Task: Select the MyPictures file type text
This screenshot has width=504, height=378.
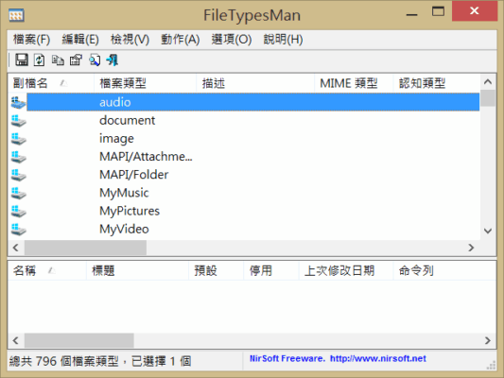Action: click(130, 211)
